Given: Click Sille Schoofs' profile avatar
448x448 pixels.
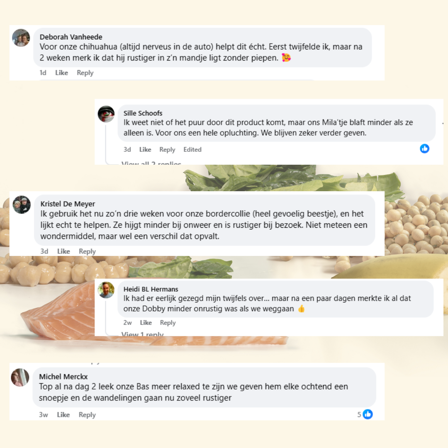Looking at the screenshot, I should coord(106,114).
